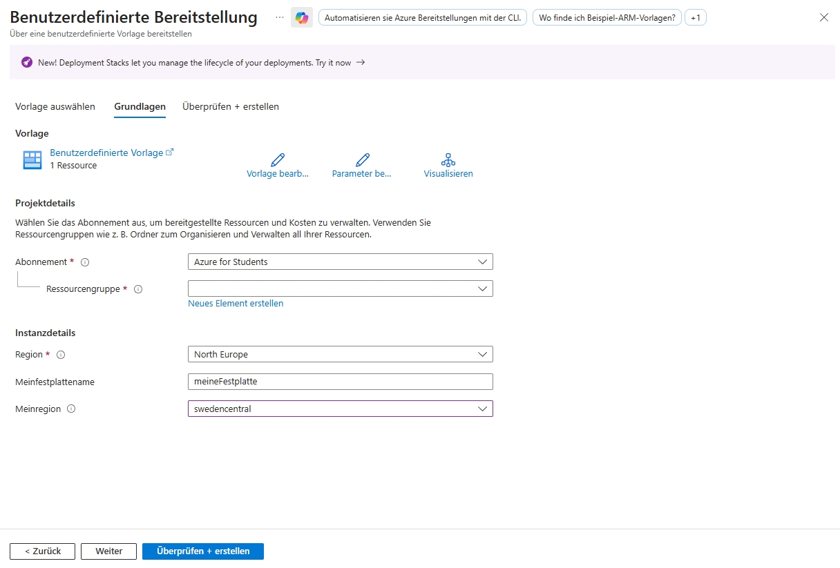Open Visualisieren diagram icon
This screenshot has height=568, width=840.
pos(448,161)
